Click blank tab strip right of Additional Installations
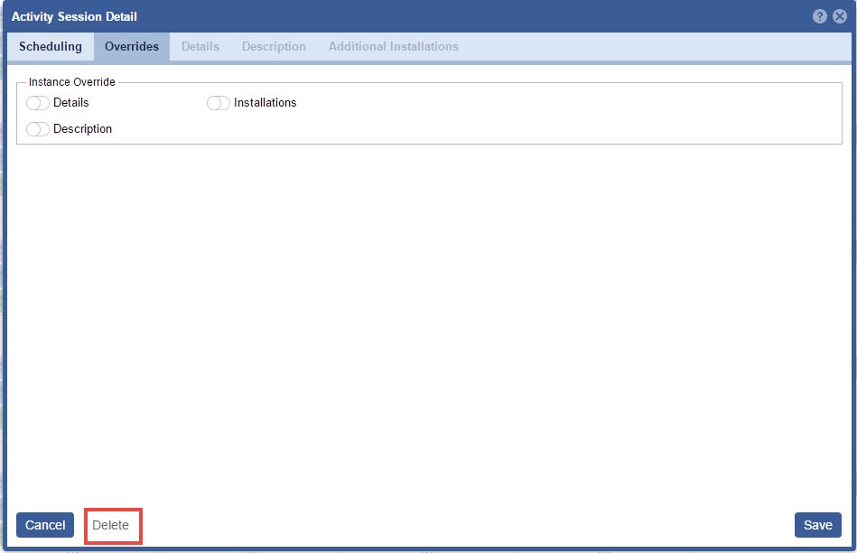This screenshot has width=857, height=553. (x=650, y=47)
